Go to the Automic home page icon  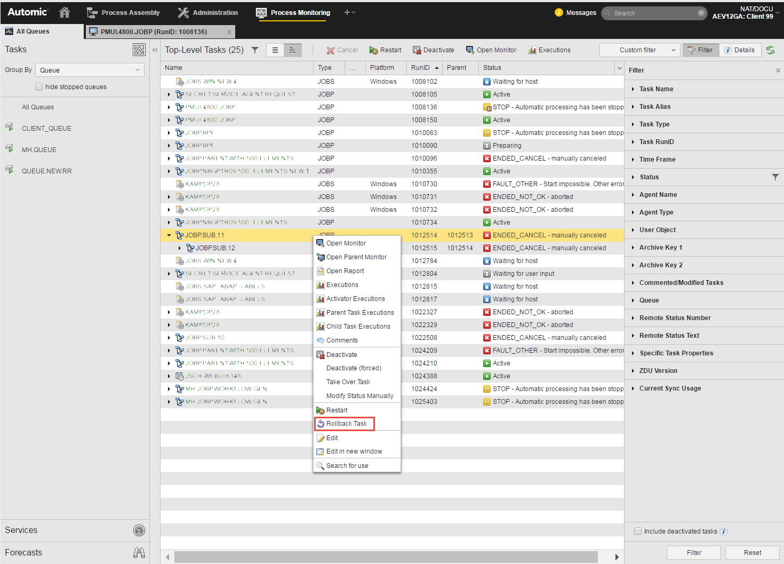[x=65, y=12]
